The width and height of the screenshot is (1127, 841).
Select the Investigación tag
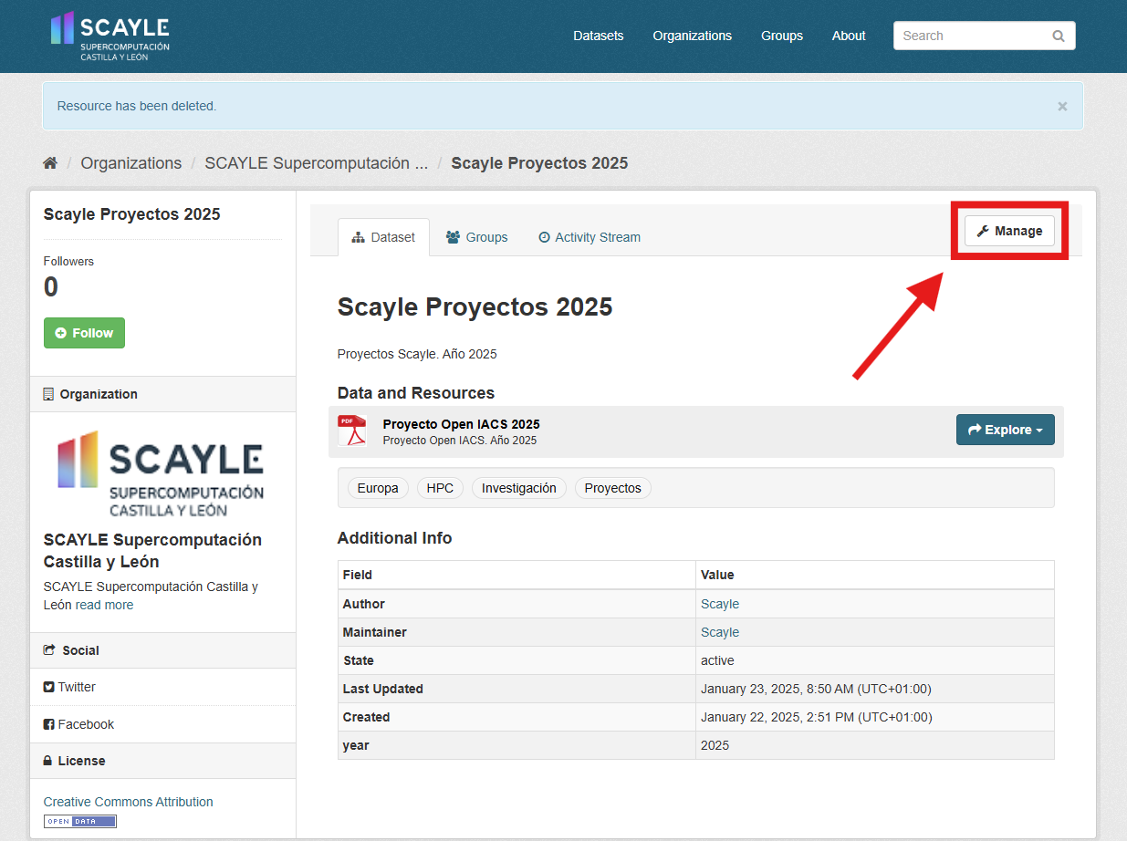click(519, 488)
